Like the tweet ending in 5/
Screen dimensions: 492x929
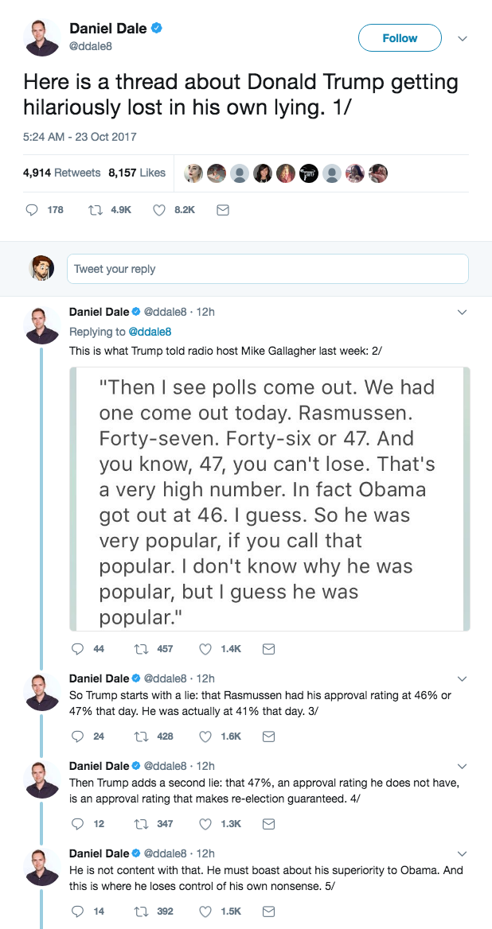pyautogui.click(x=205, y=912)
